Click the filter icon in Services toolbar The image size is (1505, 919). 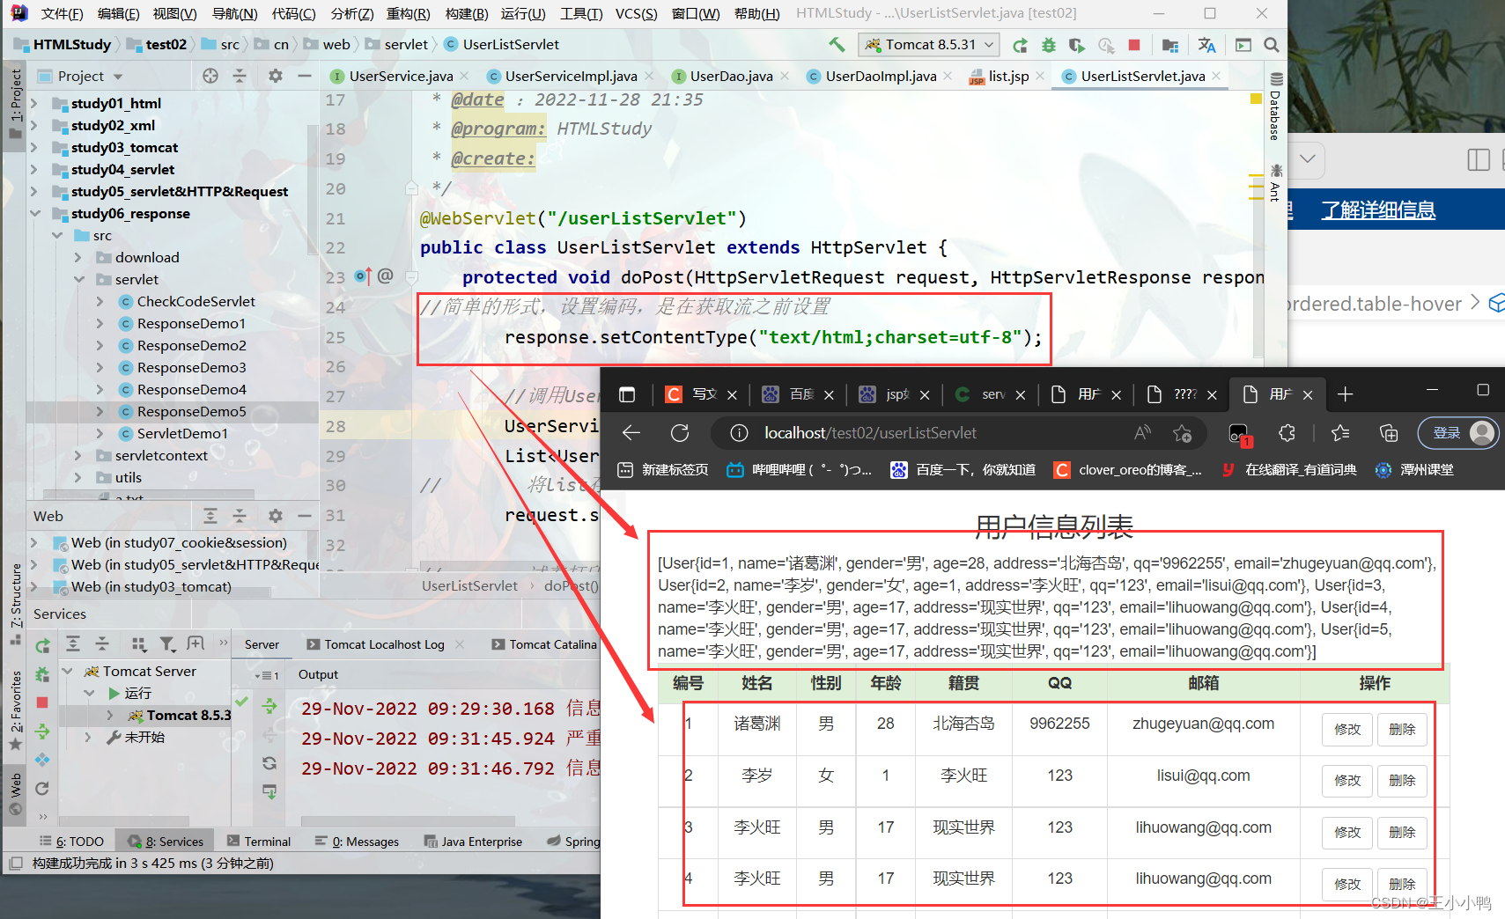click(167, 644)
